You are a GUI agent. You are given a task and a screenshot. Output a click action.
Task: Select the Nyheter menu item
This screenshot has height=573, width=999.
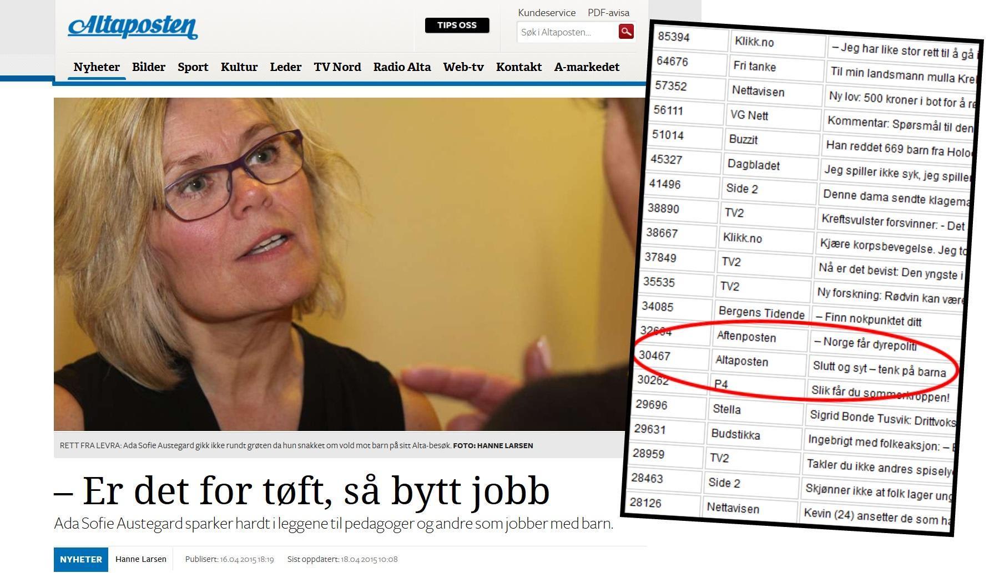(x=97, y=67)
